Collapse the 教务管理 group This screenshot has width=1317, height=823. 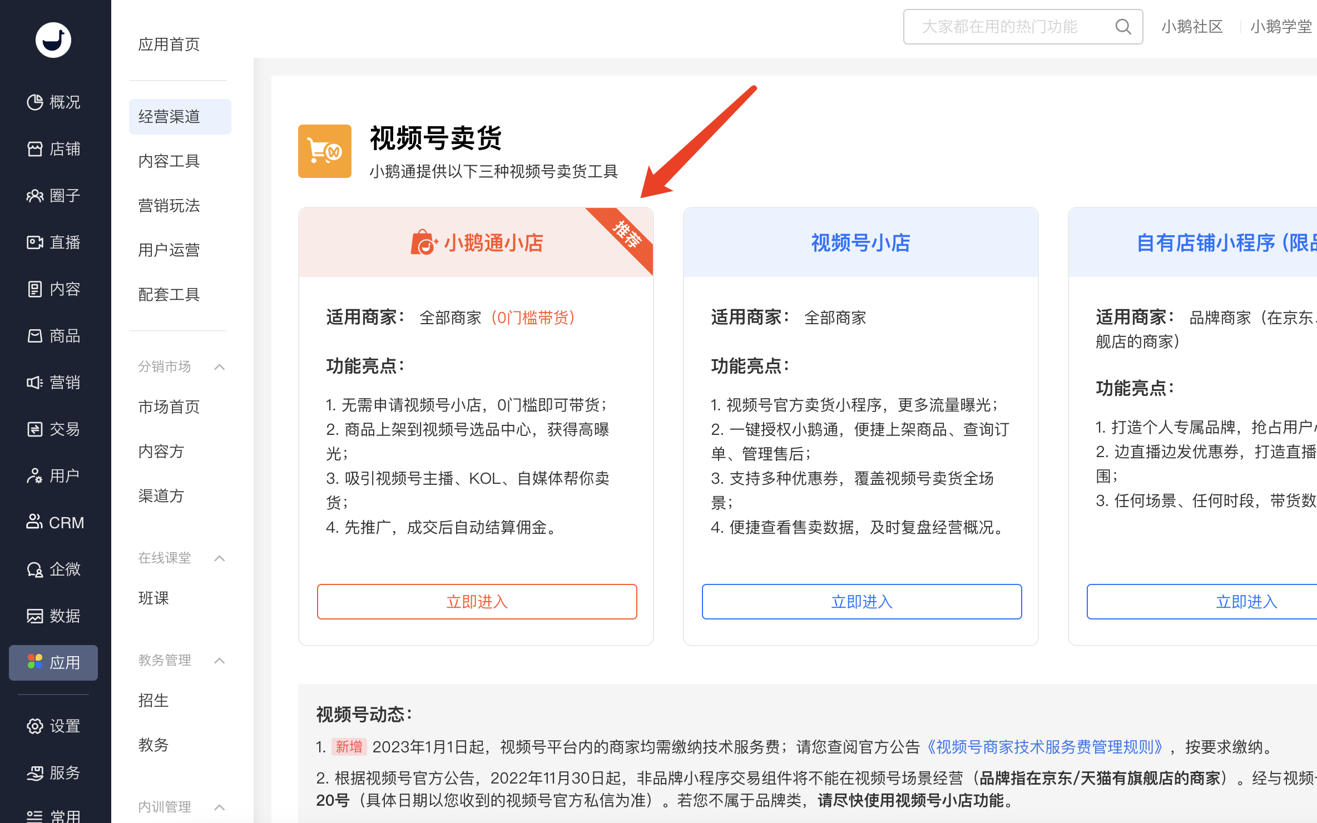pyautogui.click(x=220, y=661)
